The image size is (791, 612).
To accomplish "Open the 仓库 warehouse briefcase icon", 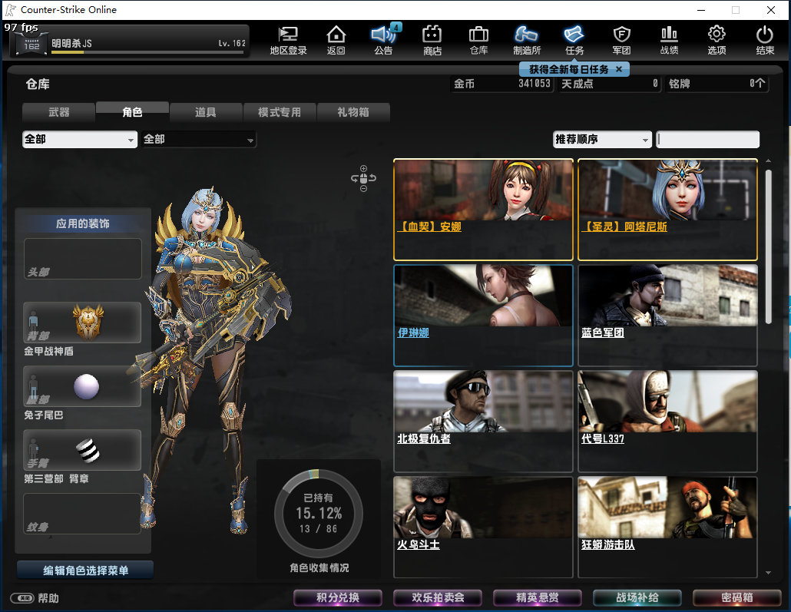I will [x=478, y=41].
